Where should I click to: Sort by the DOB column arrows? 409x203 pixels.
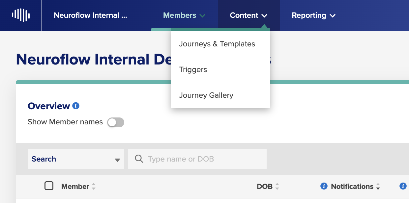pyautogui.click(x=277, y=187)
